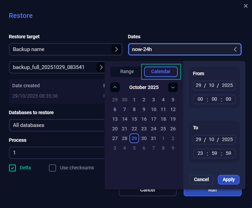The image size is (252, 208).
Task: Click the Process number field
Action: pyautogui.click(x=57, y=152)
